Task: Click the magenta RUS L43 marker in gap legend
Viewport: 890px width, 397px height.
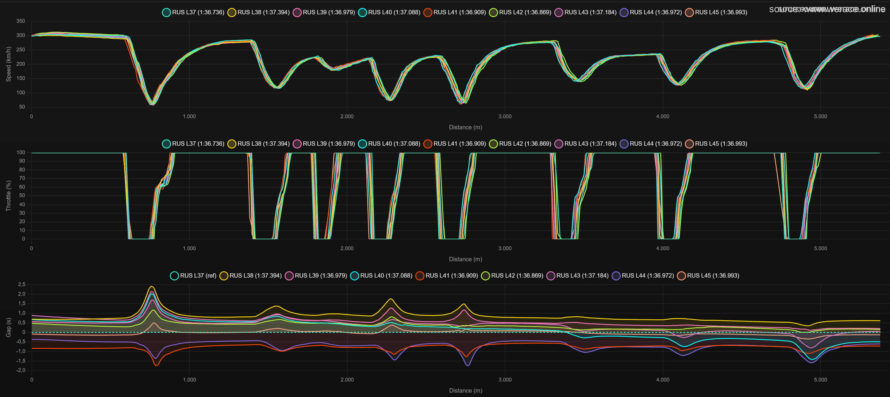Action: (551, 275)
